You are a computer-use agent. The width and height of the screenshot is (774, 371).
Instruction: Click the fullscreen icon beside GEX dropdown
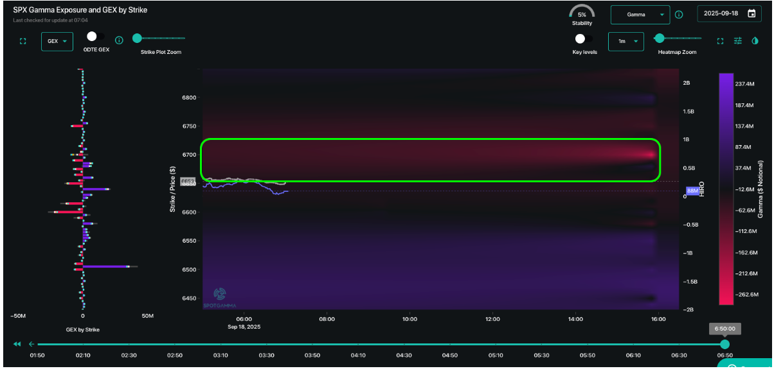23,41
